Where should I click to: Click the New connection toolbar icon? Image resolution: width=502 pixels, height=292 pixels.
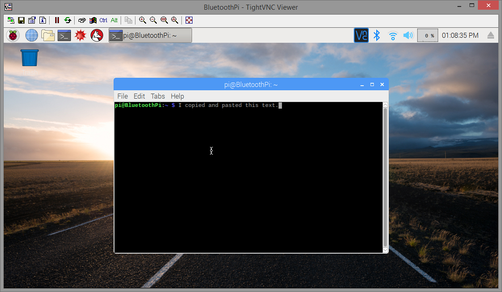11,20
